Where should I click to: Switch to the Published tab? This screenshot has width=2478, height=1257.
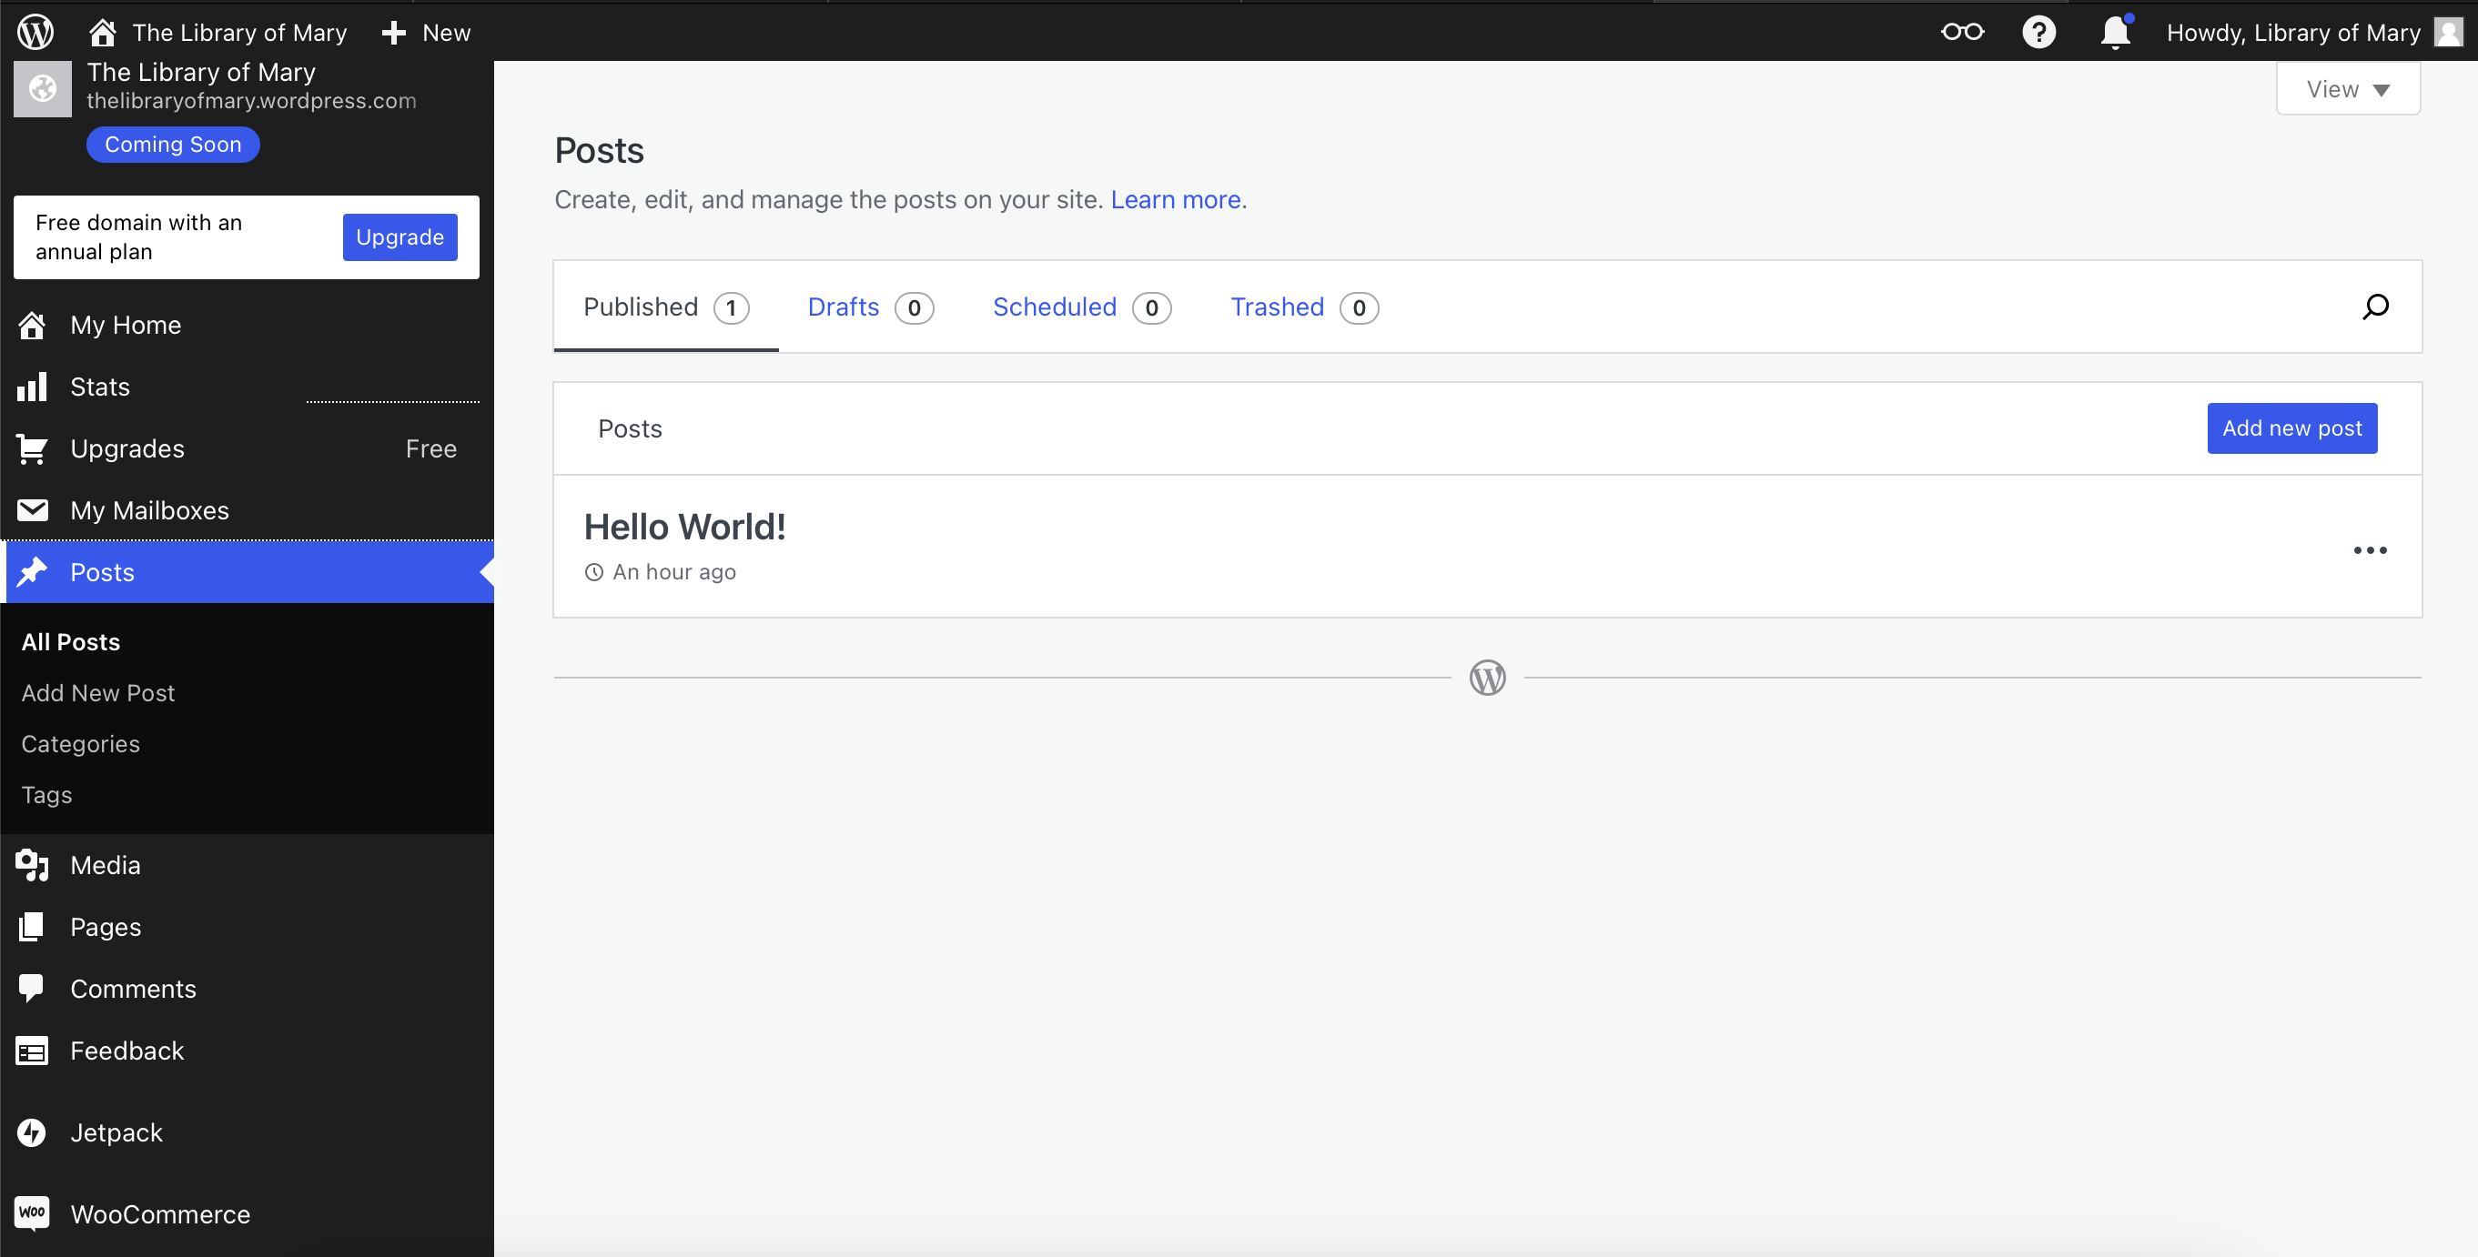[665, 307]
